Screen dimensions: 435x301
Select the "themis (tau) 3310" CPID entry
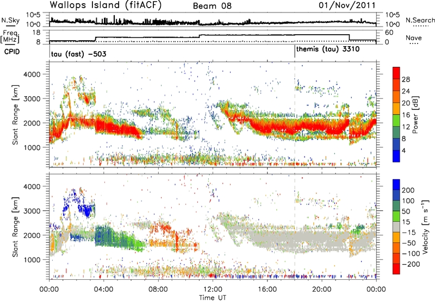(x=328, y=49)
